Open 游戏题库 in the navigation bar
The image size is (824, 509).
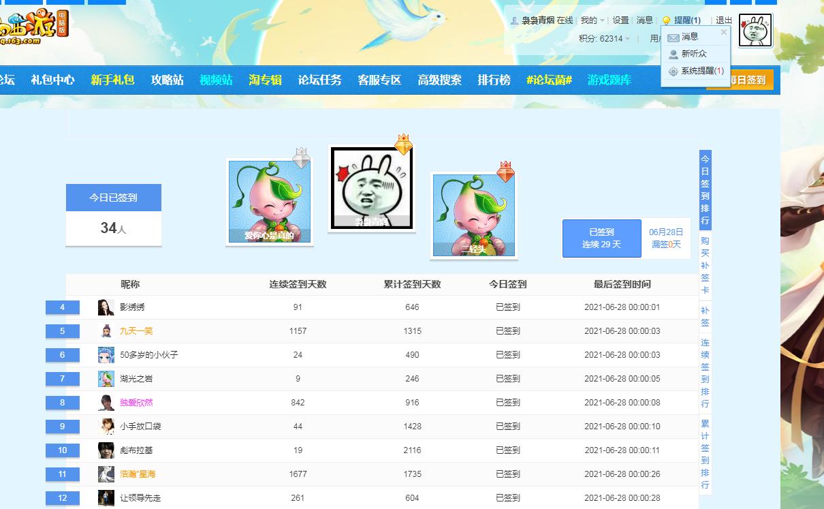609,80
